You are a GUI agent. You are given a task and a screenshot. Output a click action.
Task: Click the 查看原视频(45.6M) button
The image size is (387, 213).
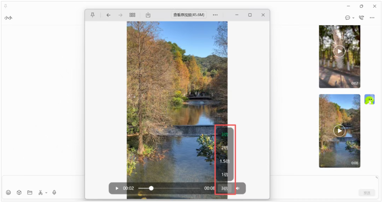[x=189, y=15]
